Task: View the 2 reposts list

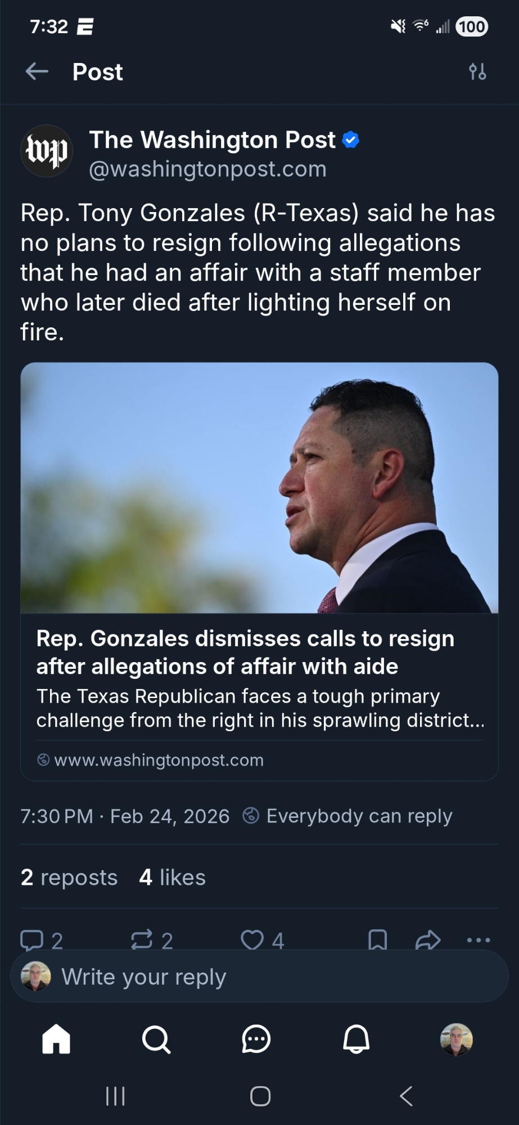Action: pos(69,877)
